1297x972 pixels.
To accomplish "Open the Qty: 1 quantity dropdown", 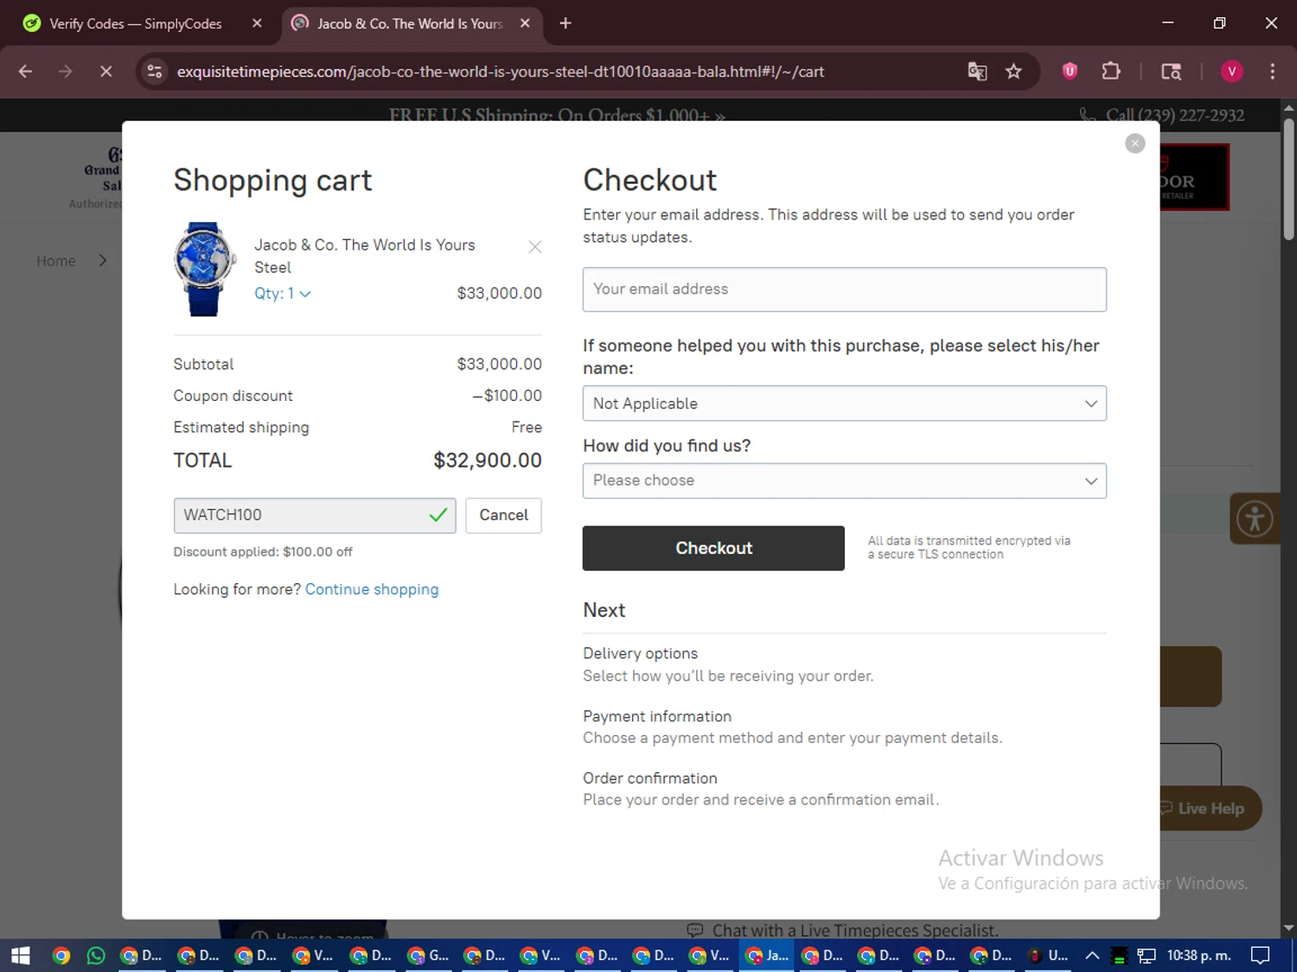I will (x=283, y=294).
